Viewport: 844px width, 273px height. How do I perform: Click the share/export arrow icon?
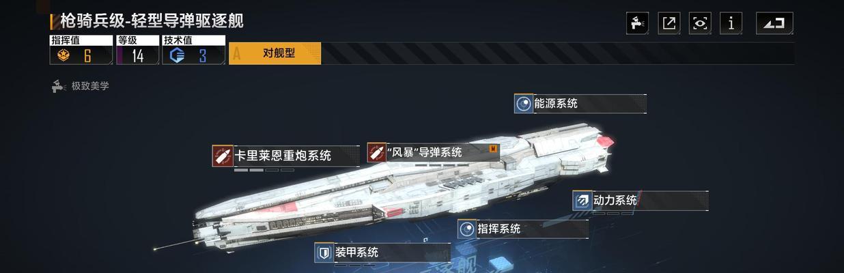(x=669, y=23)
